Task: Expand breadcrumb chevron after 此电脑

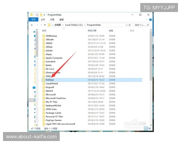Action: pyautogui.click(x=63, y=25)
